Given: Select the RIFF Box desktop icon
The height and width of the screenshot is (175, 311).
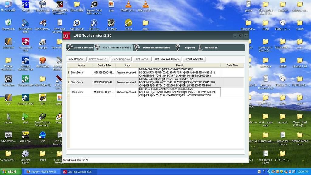Looking at the screenshot, I should click(94, 25).
